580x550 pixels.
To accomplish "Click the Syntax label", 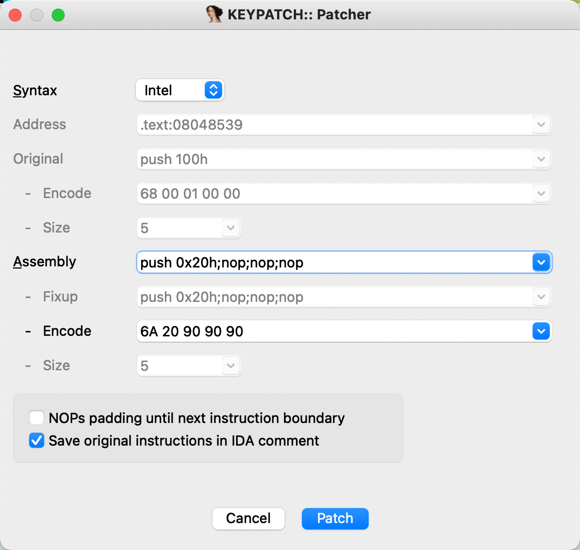I will coord(35,90).
